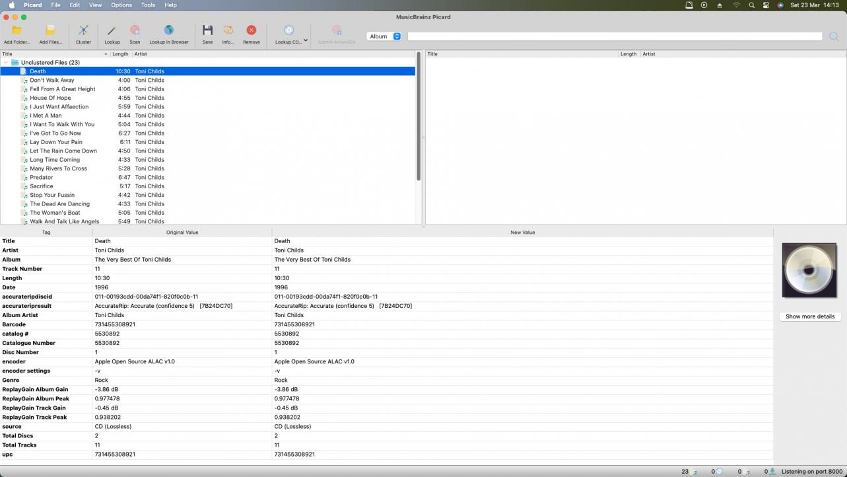847x477 pixels.
Task: Click the Lookup CD disc icon
Action: coord(288,31)
